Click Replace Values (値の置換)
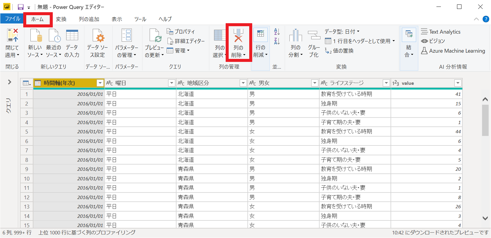The image size is (491, 238). [x=339, y=51]
